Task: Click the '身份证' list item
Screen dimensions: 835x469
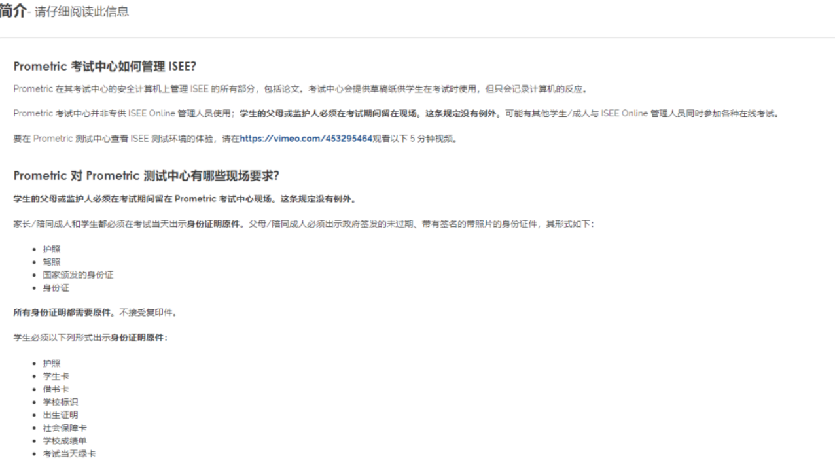Action: point(56,288)
